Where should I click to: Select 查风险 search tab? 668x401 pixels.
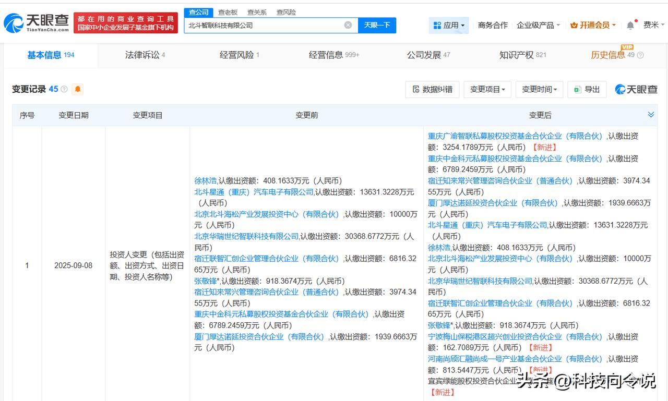click(286, 12)
